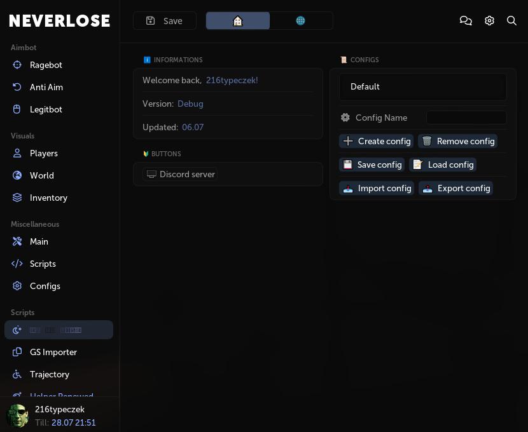Create a new config
528x432 pixels.
pyautogui.click(x=377, y=141)
